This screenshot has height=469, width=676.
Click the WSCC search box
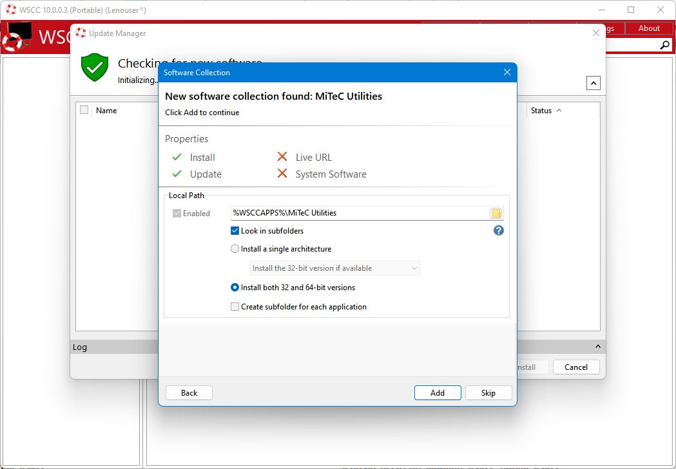pos(632,45)
